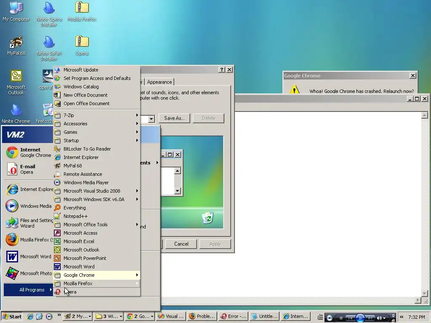Open the Opera zip folder on desktop

(82, 45)
